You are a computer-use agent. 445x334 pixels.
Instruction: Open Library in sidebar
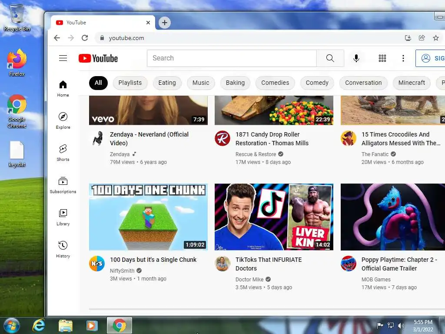tap(63, 217)
